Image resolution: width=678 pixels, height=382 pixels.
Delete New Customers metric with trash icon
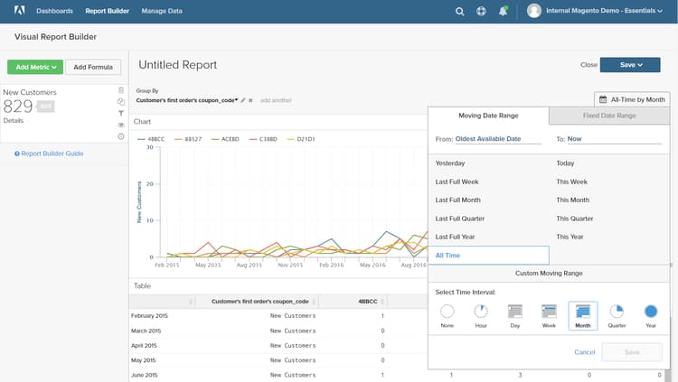click(121, 90)
